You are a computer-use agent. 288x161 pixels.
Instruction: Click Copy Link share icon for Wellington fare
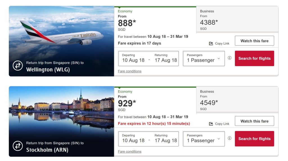211,44
